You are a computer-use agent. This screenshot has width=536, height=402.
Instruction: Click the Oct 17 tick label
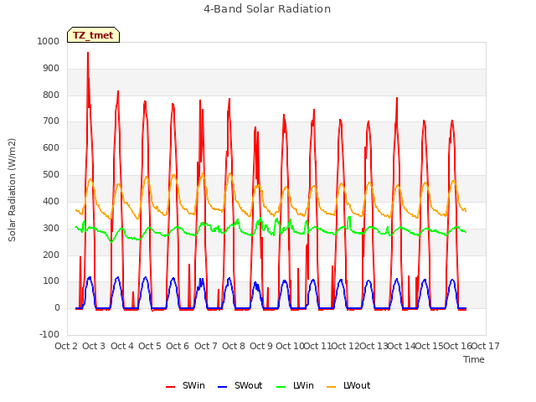coord(486,346)
